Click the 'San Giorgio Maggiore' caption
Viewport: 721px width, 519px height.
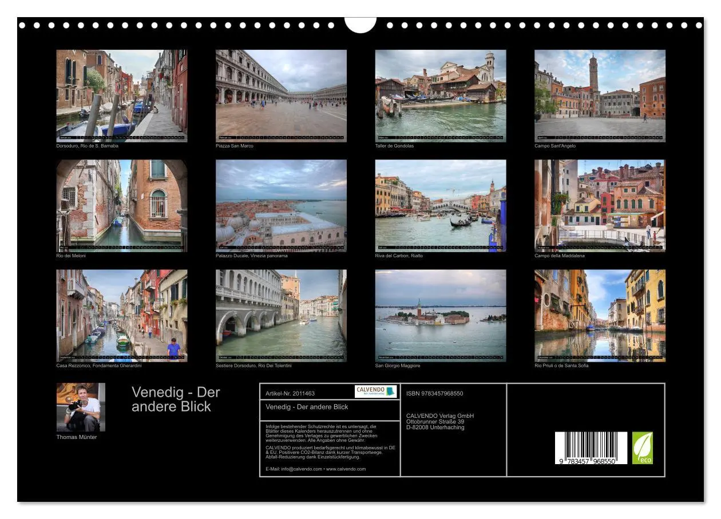point(398,366)
